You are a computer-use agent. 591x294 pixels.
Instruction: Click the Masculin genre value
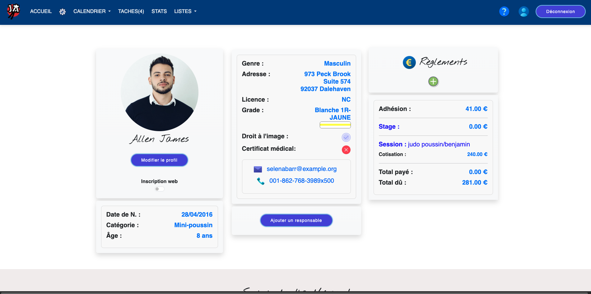coord(337,63)
